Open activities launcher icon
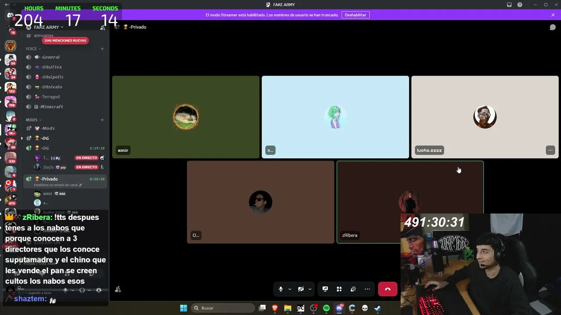The width and height of the screenshot is (561, 315). pos(339,289)
